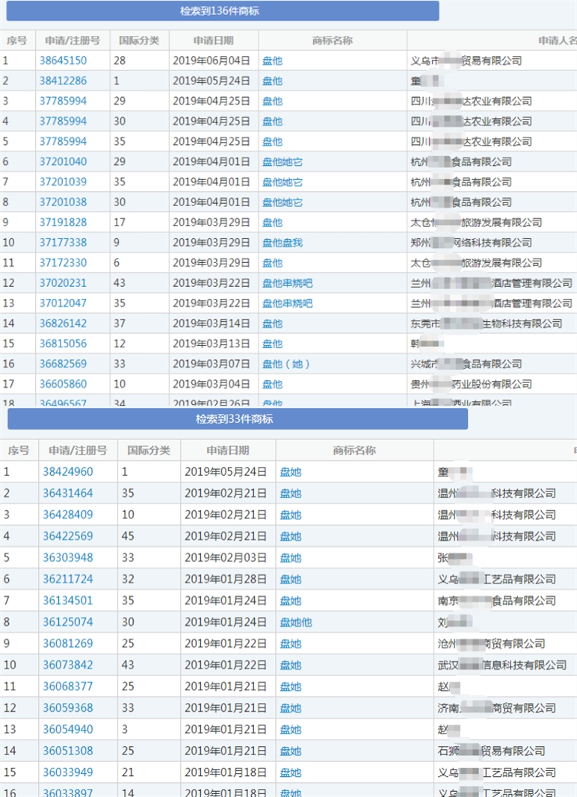Open the 盘他 trademark in row 38645150
The image size is (577, 797).
click(x=272, y=61)
